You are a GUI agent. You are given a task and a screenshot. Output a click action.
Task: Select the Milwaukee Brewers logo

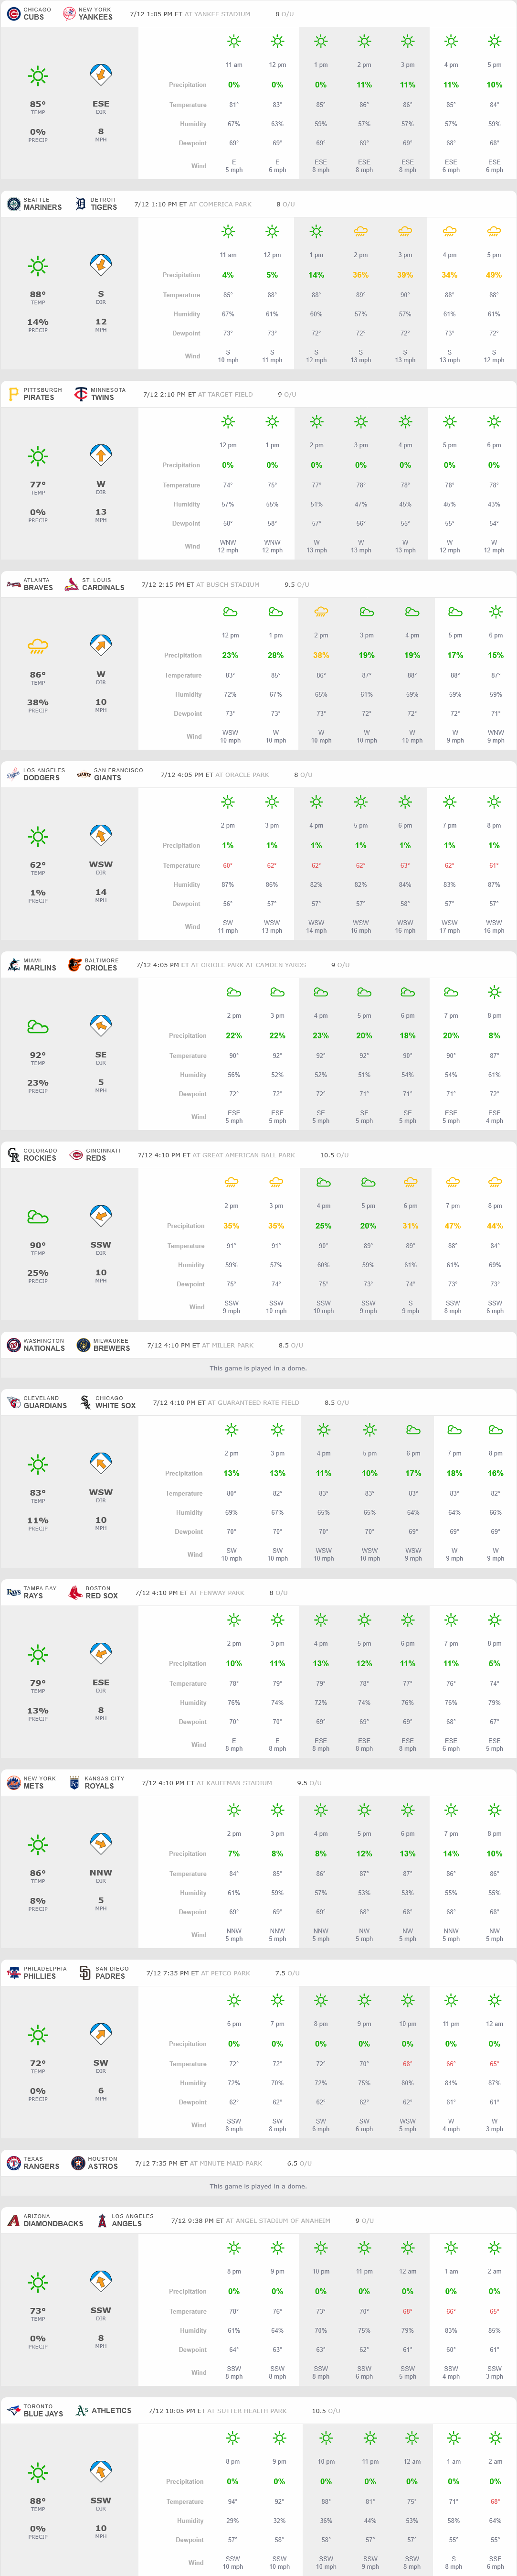coord(83,1344)
